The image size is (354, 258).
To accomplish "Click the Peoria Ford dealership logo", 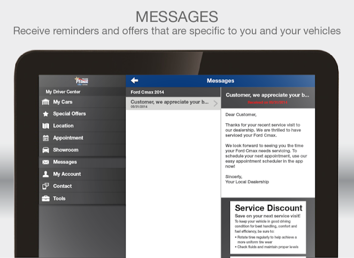I will (x=82, y=81).
